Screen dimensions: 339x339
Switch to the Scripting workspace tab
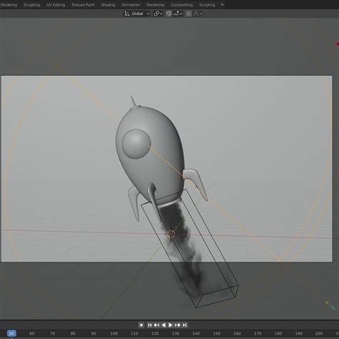pos(207,5)
